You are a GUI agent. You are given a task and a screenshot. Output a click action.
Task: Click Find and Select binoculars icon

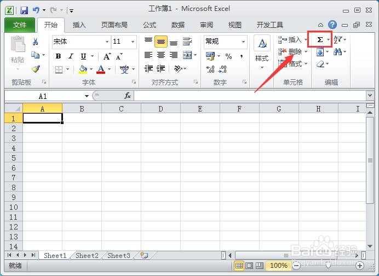(x=337, y=51)
